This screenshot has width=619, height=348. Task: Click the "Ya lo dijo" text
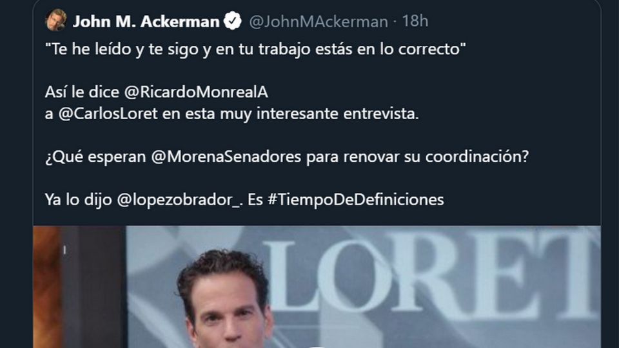(79, 200)
